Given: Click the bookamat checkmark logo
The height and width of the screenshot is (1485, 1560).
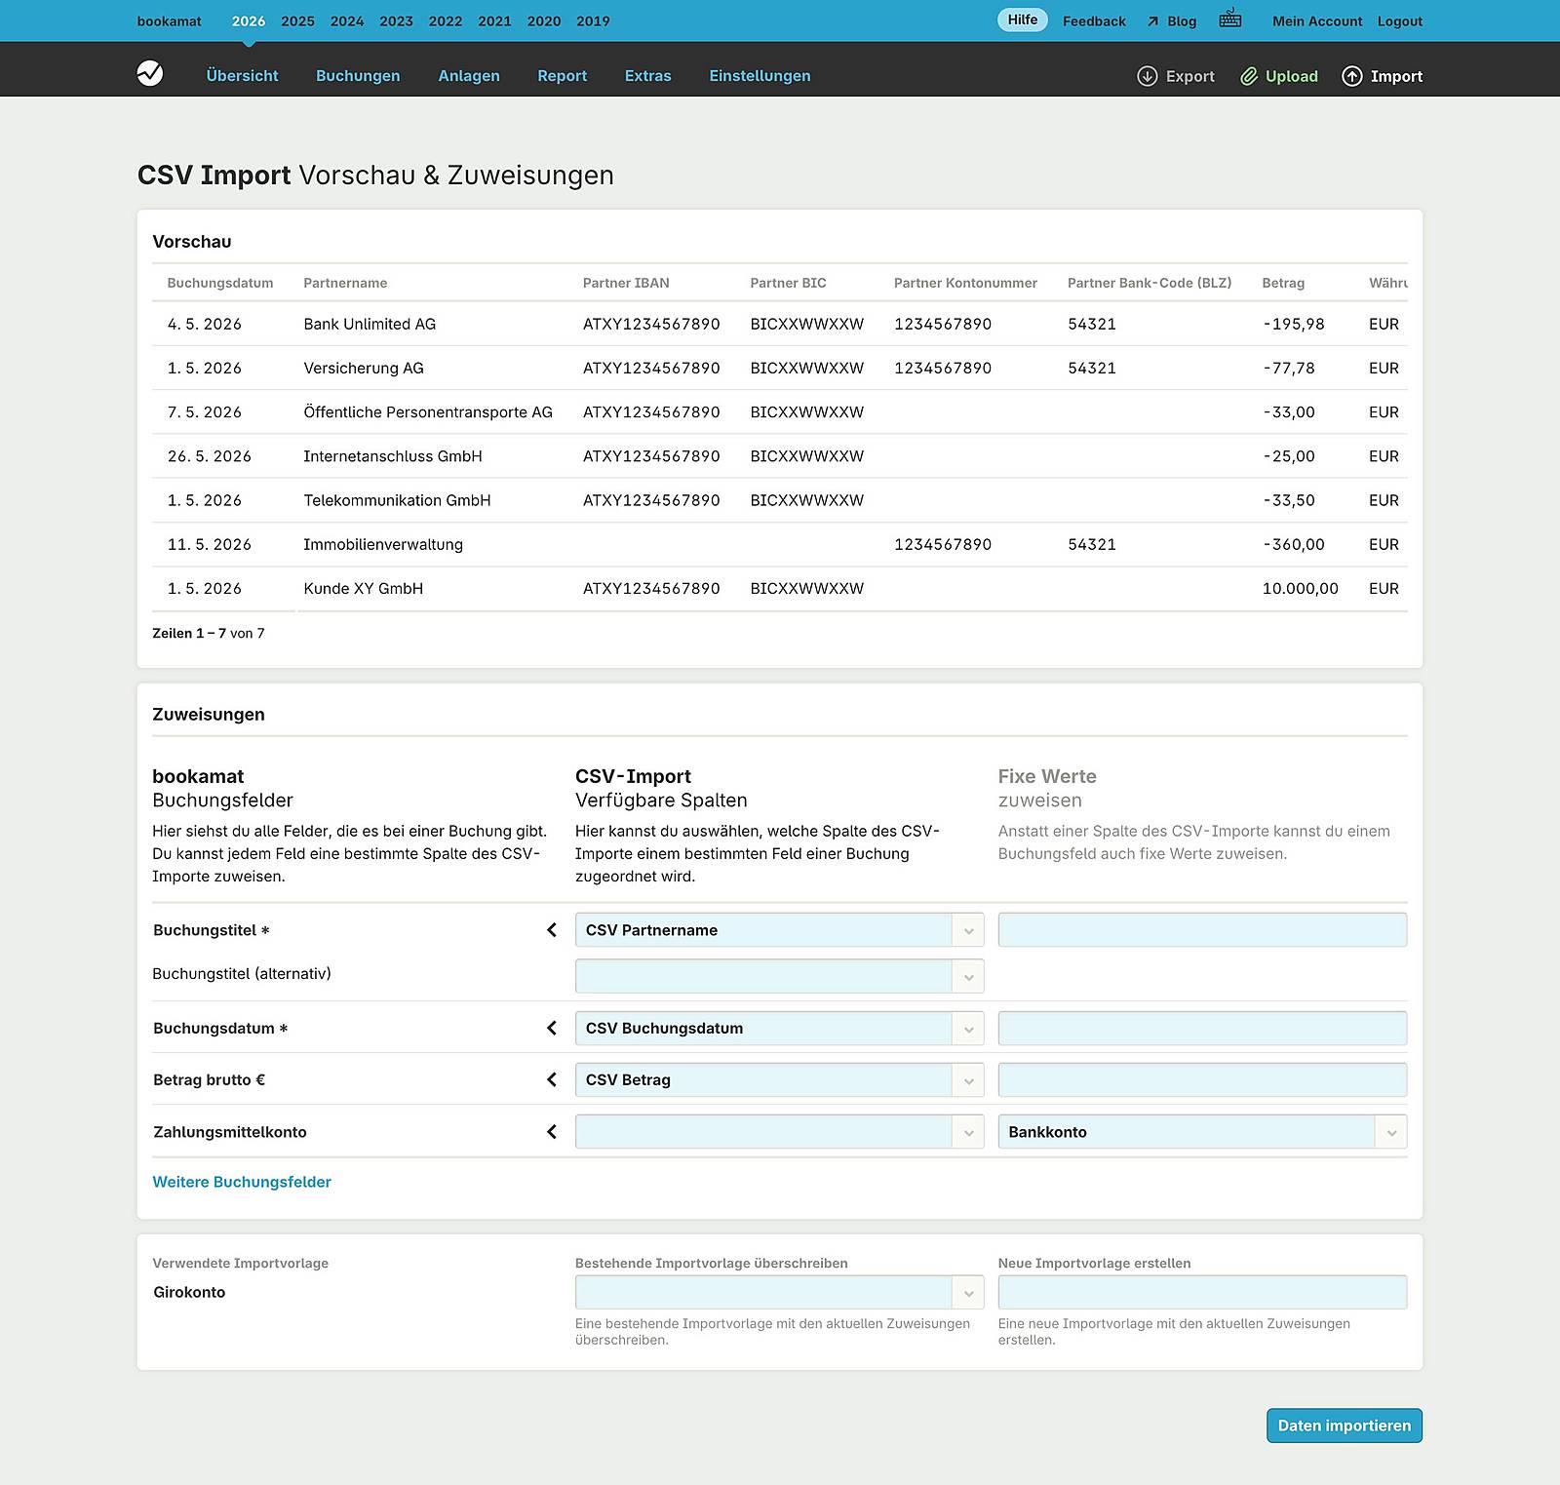Looking at the screenshot, I should pyautogui.click(x=151, y=74).
